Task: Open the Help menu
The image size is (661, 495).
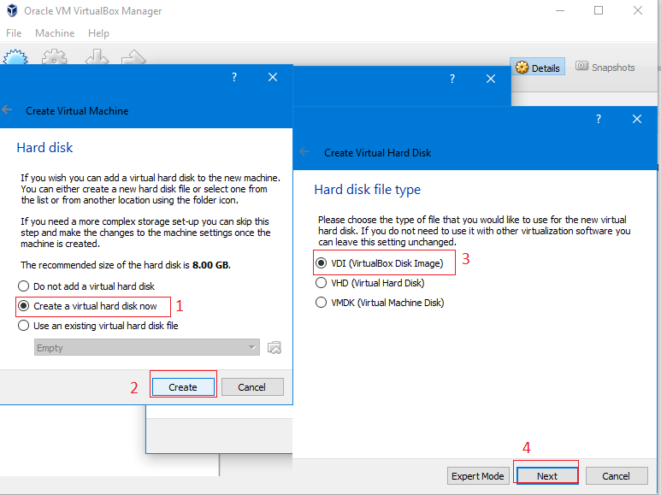Action: [x=98, y=32]
